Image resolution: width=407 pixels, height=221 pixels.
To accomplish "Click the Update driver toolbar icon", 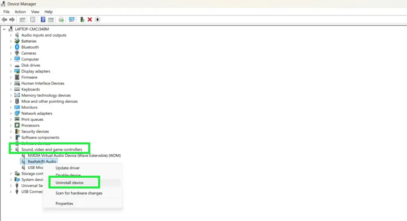I will coord(82,20).
